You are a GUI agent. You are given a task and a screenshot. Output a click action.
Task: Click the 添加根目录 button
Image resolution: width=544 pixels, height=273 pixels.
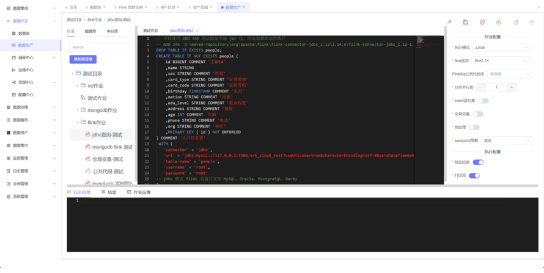[x=83, y=59]
